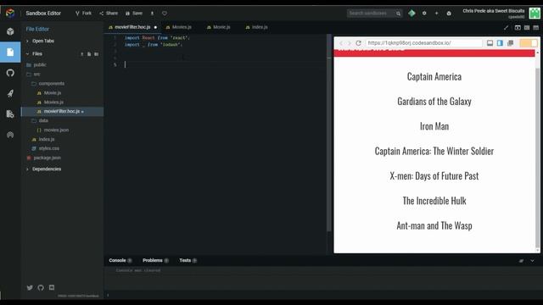Collapse the bottom console panel chevron
Image resolution: width=543 pixels, height=305 pixels.
coord(532,261)
